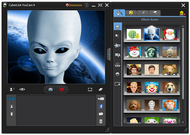Open the masks category in the sidebar

117,65
